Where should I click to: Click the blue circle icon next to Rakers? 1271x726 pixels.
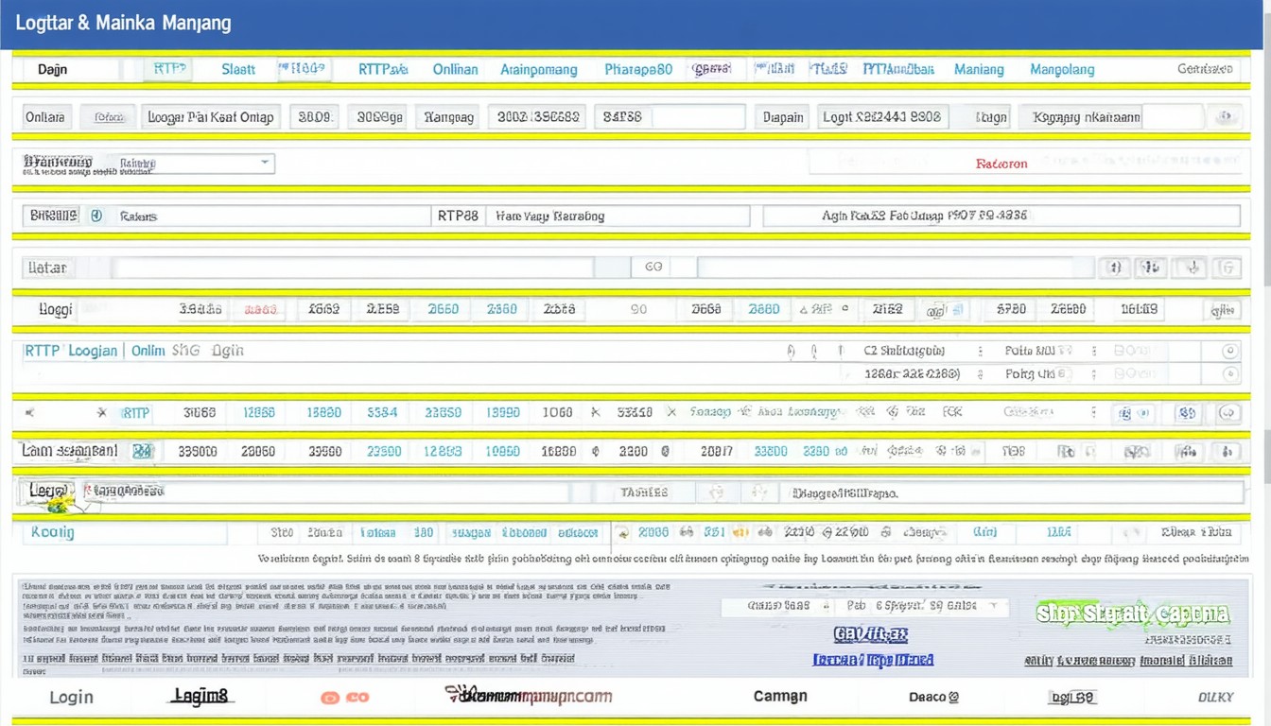click(x=96, y=216)
